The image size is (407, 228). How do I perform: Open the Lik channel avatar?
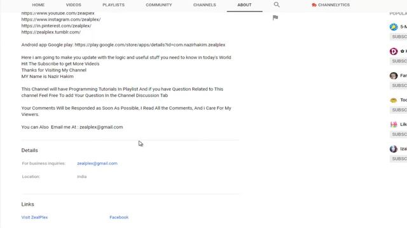click(x=394, y=124)
